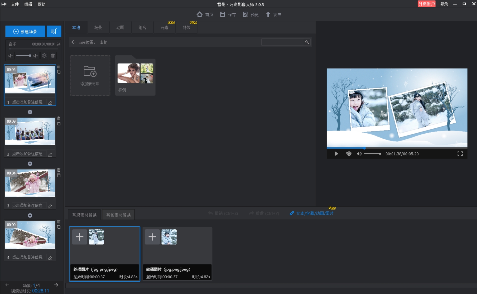Duplicate scene 3 using its copy icon
The height and width of the screenshot is (294, 477).
(59, 175)
